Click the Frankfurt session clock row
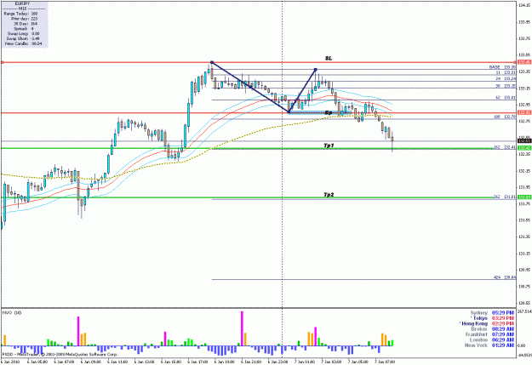Image resolution: width=532 pixels, height=365 pixels. [x=489, y=334]
